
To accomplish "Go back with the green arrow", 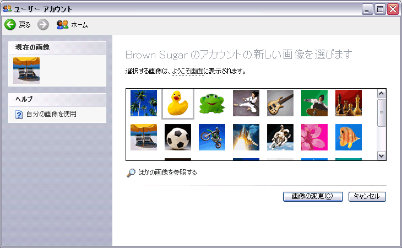I will (10, 25).
